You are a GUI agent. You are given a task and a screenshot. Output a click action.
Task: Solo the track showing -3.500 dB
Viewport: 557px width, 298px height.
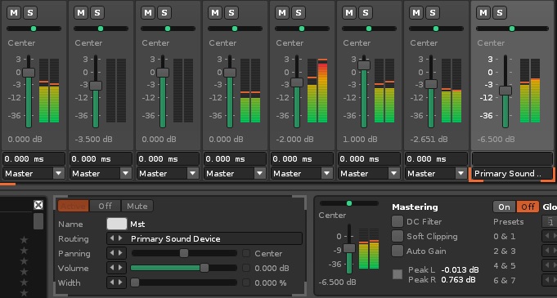[x=97, y=13]
